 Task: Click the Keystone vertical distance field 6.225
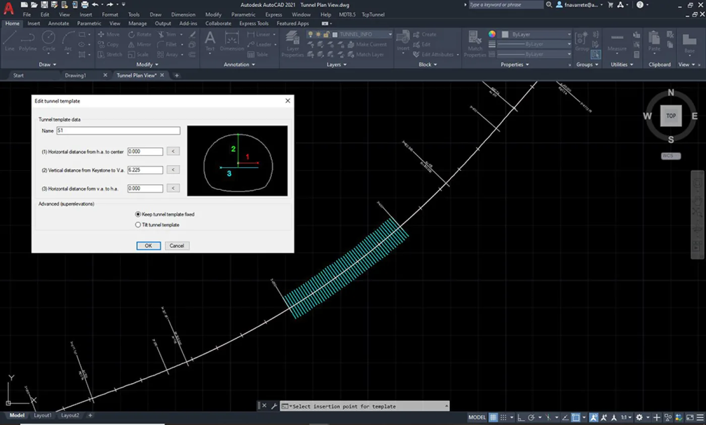[x=145, y=170]
